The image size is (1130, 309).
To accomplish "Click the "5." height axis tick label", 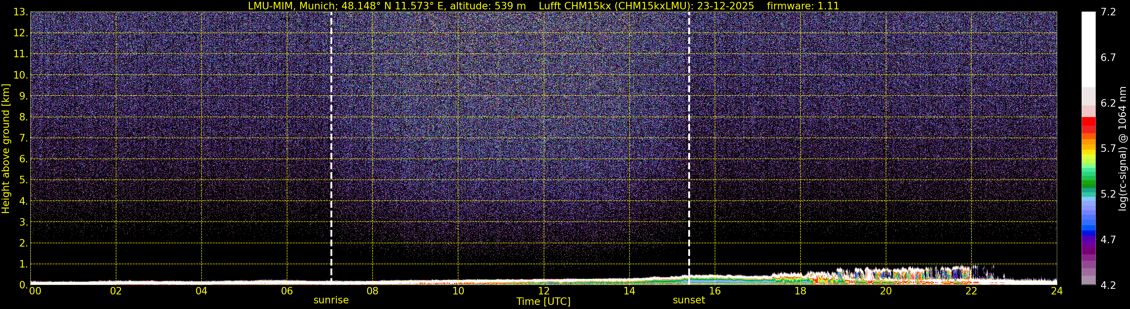I will (x=23, y=180).
